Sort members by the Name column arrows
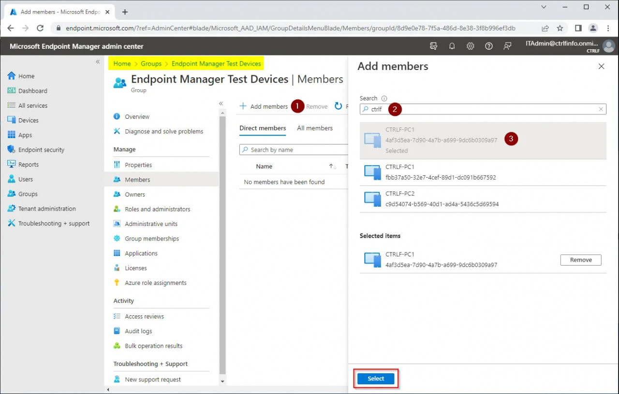Viewport: 619px width, 394px height. [x=332, y=167]
